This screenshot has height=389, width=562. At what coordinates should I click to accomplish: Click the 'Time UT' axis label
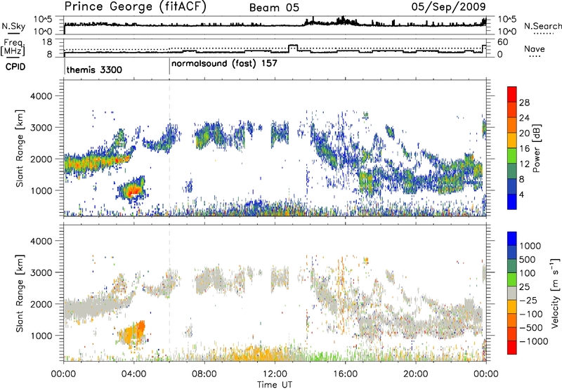[275, 385]
